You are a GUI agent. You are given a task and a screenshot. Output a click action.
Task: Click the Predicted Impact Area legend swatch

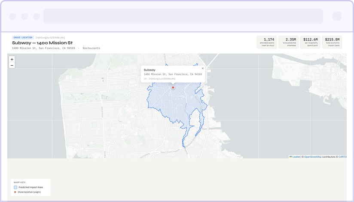[x=15, y=187]
